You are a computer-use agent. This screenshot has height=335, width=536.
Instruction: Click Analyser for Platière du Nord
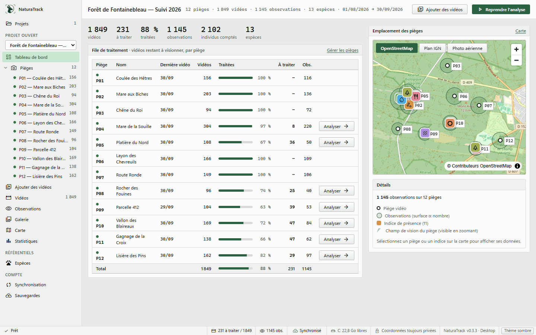click(x=336, y=143)
